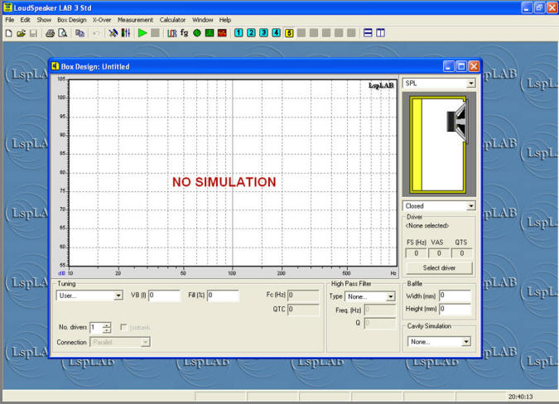This screenshot has width=559, height=404.
Task: Click the Fc (Hz) field
Action: coord(303,295)
